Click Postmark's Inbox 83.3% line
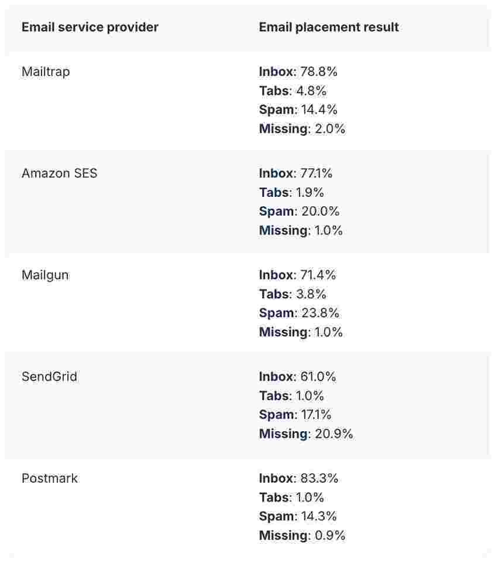Screen dimensions: 495x566 [x=298, y=478]
